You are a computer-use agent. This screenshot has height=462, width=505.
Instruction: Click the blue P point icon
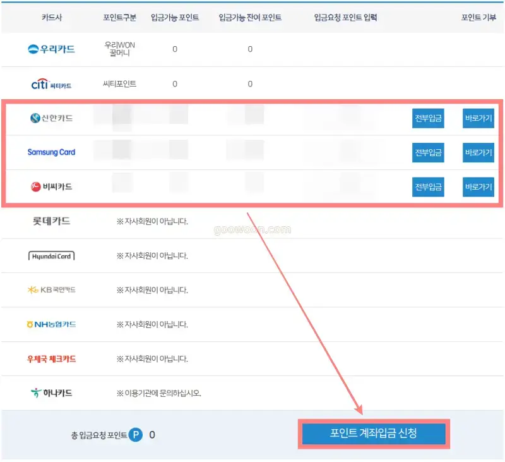(x=136, y=435)
